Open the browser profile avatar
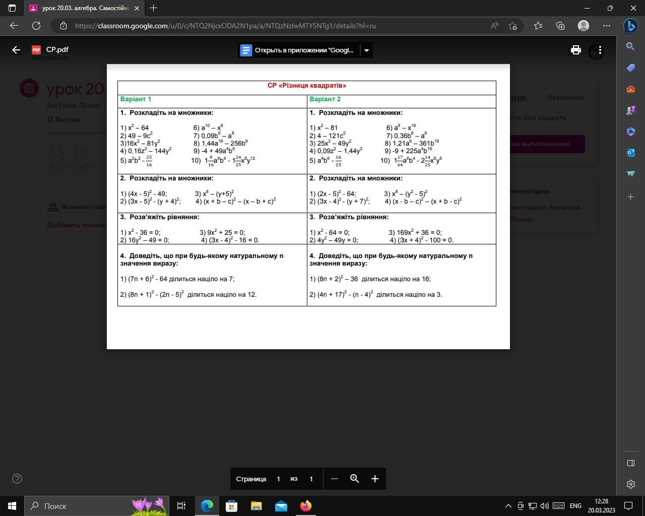The height and width of the screenshot is (516, 645). point(584,26)
